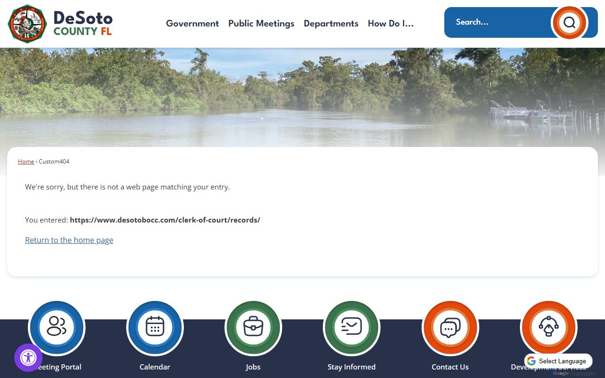
Task: Open the Jobs briefcase icon
Action: [253, 327]
